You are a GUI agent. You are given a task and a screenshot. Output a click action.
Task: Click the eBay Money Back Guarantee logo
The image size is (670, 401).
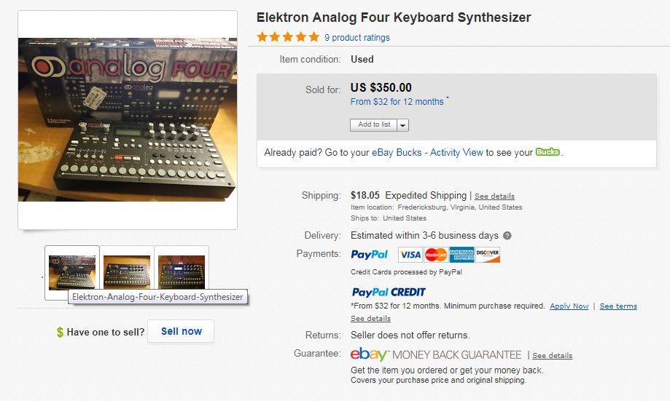(x=436, y=355)
